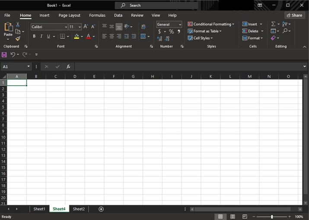Center text horizontally in the cell
The width and height of the screenshot is (309, 220).
111,36
